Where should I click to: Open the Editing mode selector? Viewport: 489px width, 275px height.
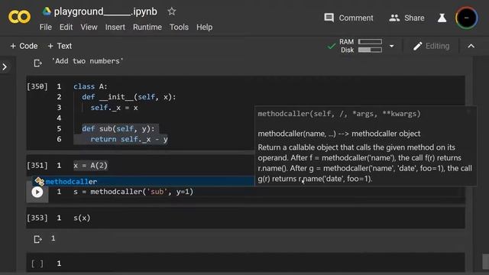(431, 46)
